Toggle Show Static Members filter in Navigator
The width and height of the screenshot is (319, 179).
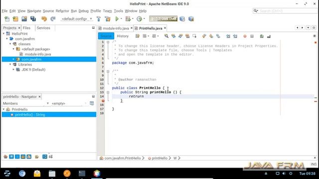click(x=17, y=157)
